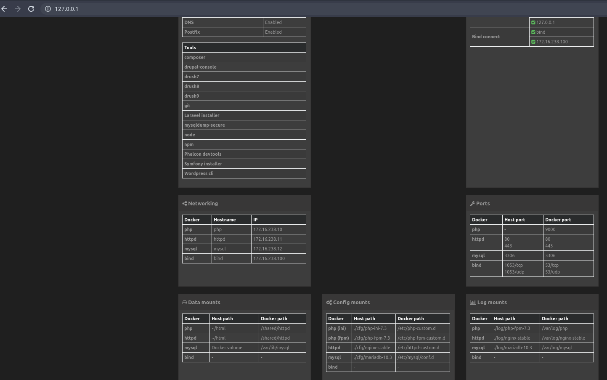Select the /var/log/nginx-stable docker path
Viewport: 607px width, 380px height.
pyautogui.click(x=563, y=338)
